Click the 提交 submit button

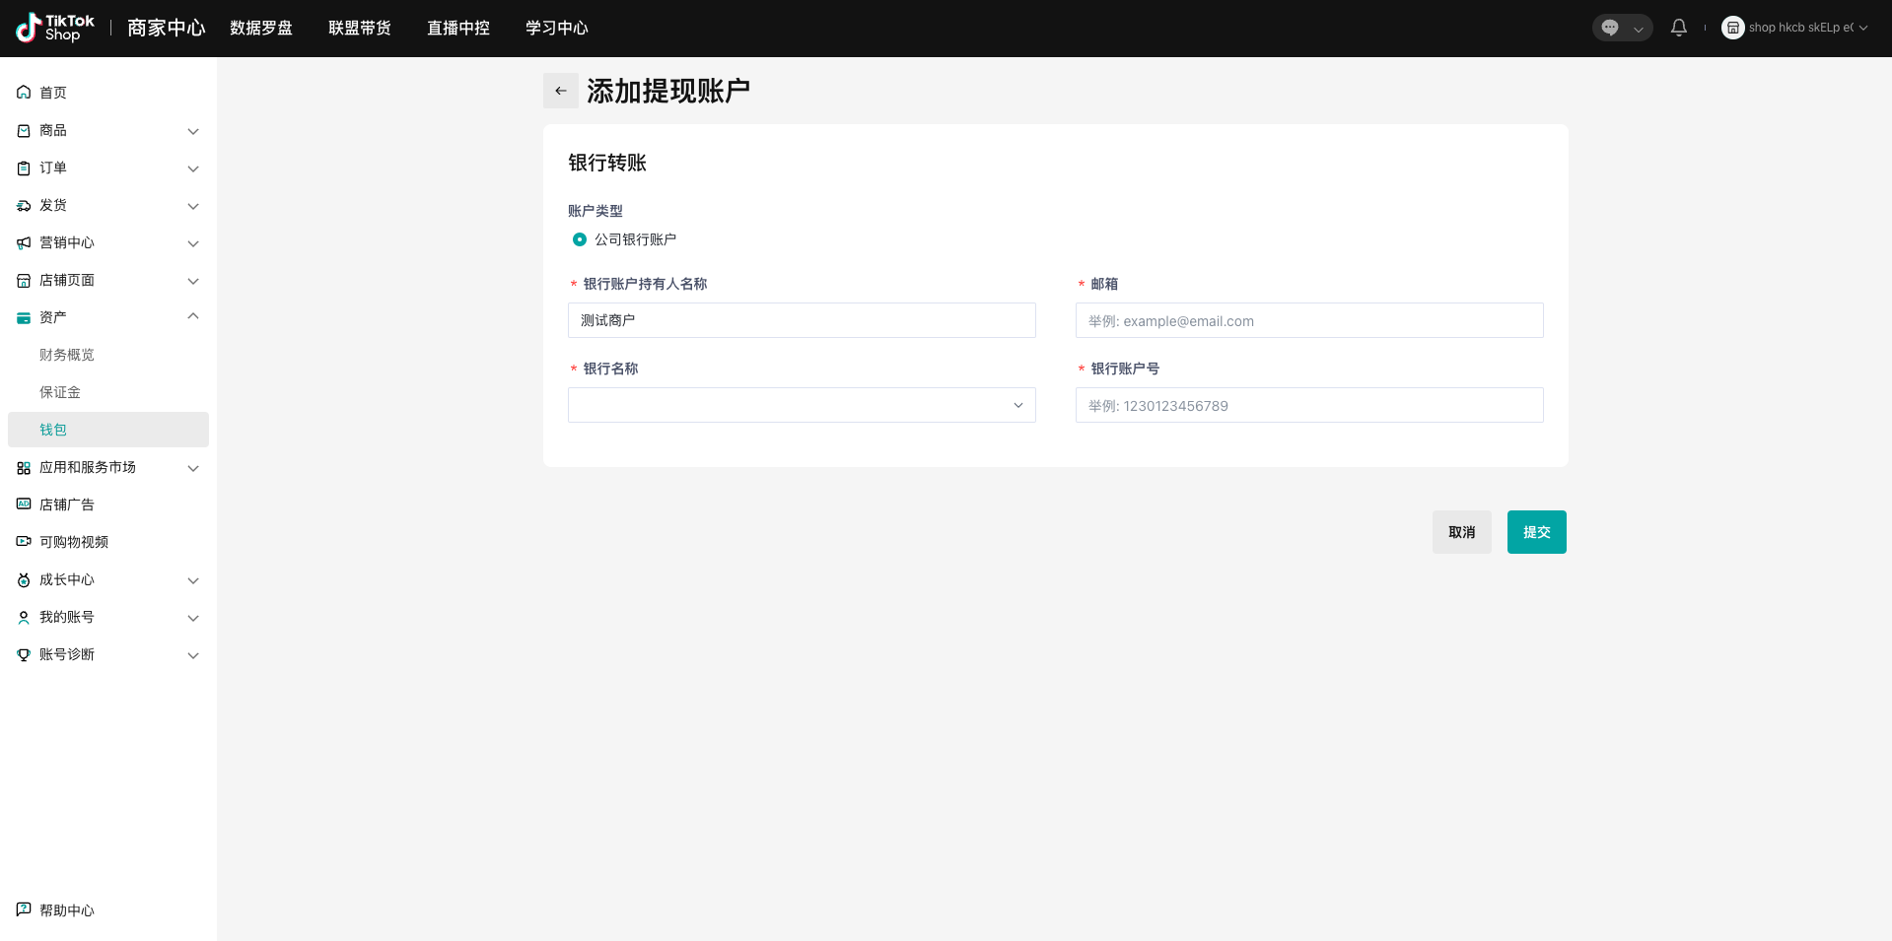[1537, 532]
